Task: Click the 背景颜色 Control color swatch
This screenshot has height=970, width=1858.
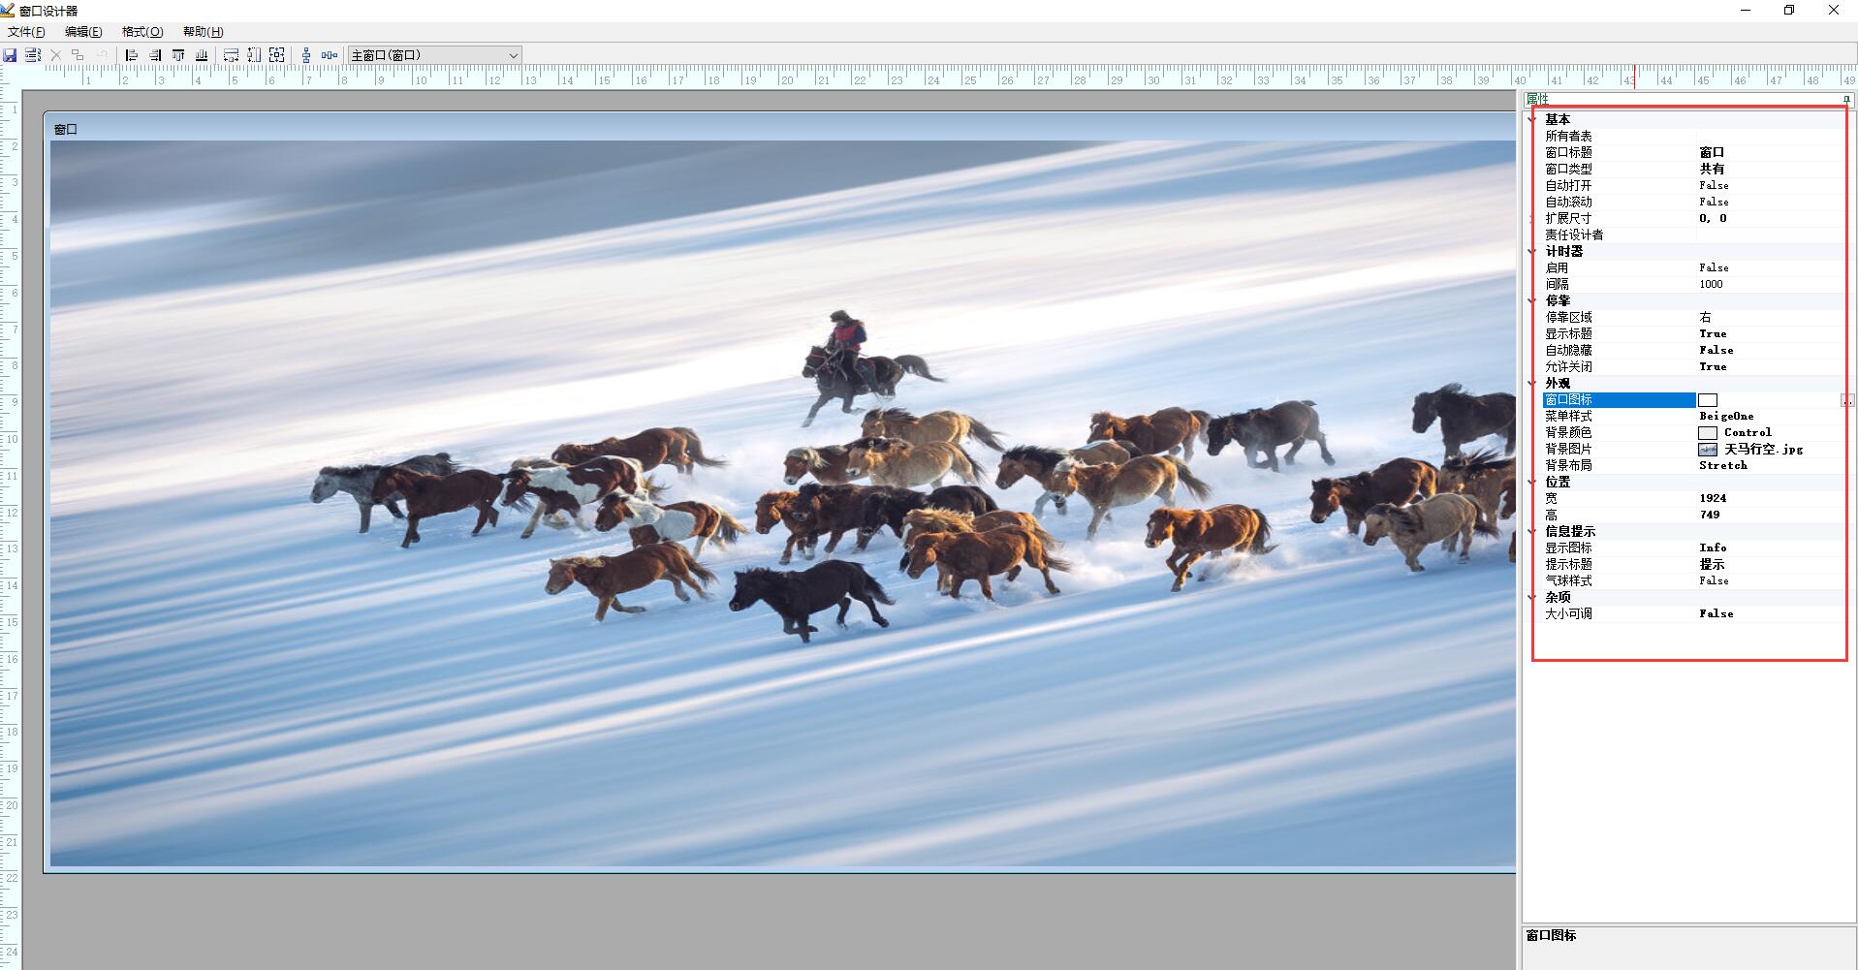Action: point(1708,433)
